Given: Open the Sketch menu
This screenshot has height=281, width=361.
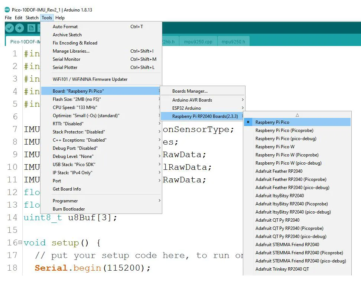Looking at the screenshot, I should (32, 18).
